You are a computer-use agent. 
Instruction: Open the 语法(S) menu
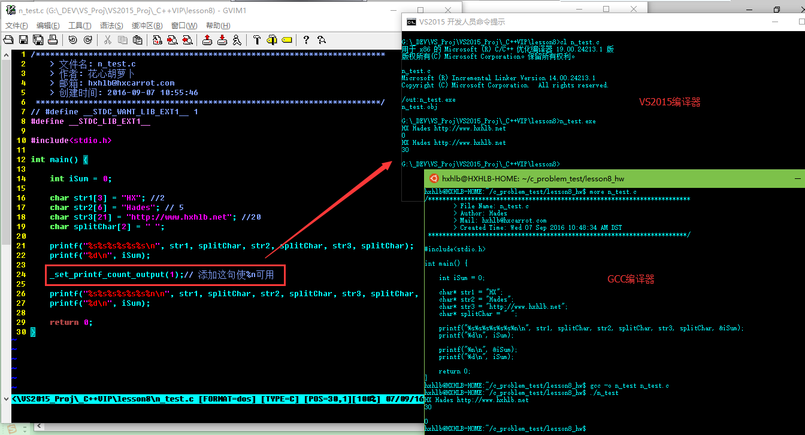coord(111,26)
